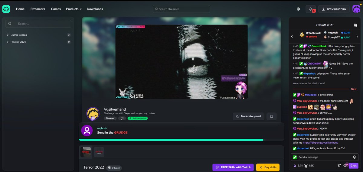Select the Terror 2022 game thumbnail tab
The image size is (363, 172).
click(x=86, y=152)
